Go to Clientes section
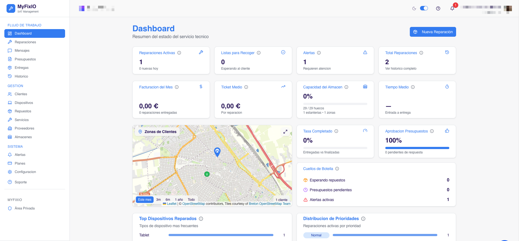 [35, 94]
